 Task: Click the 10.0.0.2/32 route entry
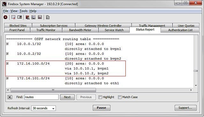click(29, 54)
